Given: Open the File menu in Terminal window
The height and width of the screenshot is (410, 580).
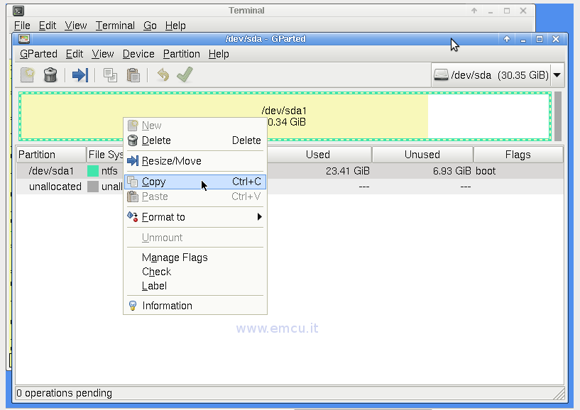Looking at the screenshot, I should 22,26.
